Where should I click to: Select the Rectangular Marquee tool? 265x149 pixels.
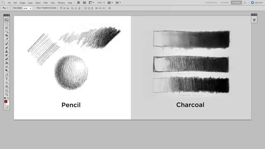pos(7,24)
